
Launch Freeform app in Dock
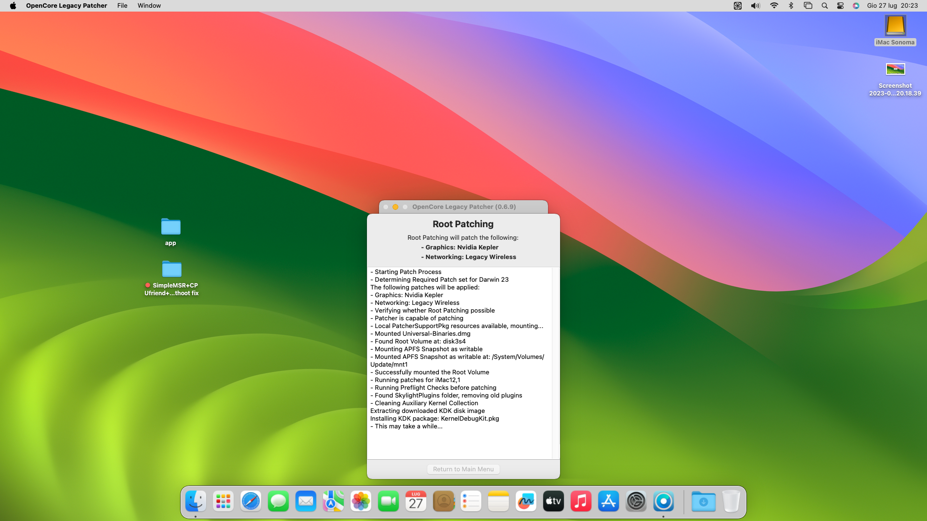tap(526, 502)
